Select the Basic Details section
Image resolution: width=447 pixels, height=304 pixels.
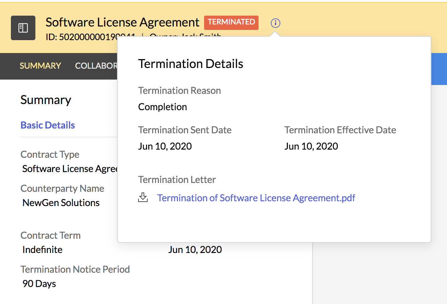(48, 125)
